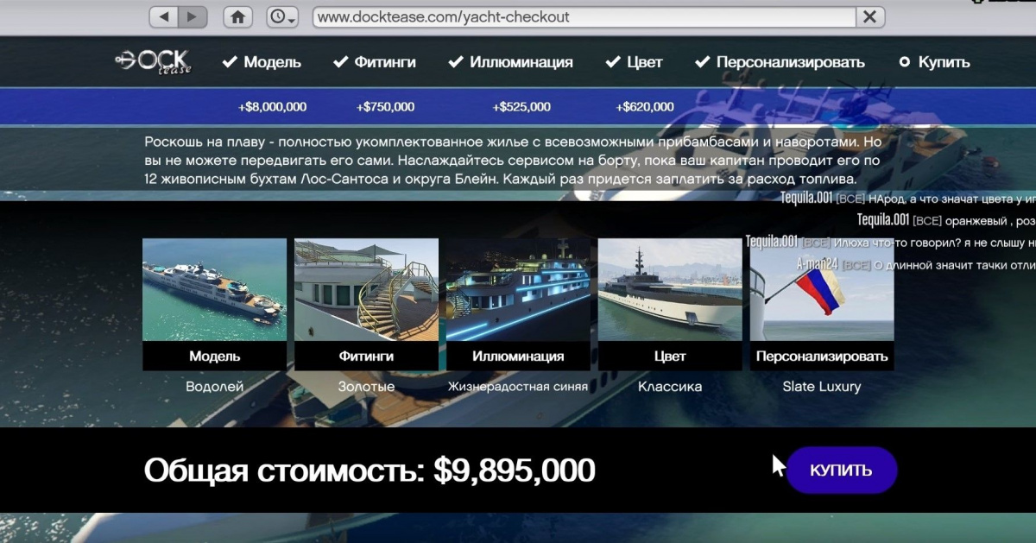Click the Иллюминация caption under lights thumbnail
This screenshot has height=543, width=1036.
[x=518, y=356]
